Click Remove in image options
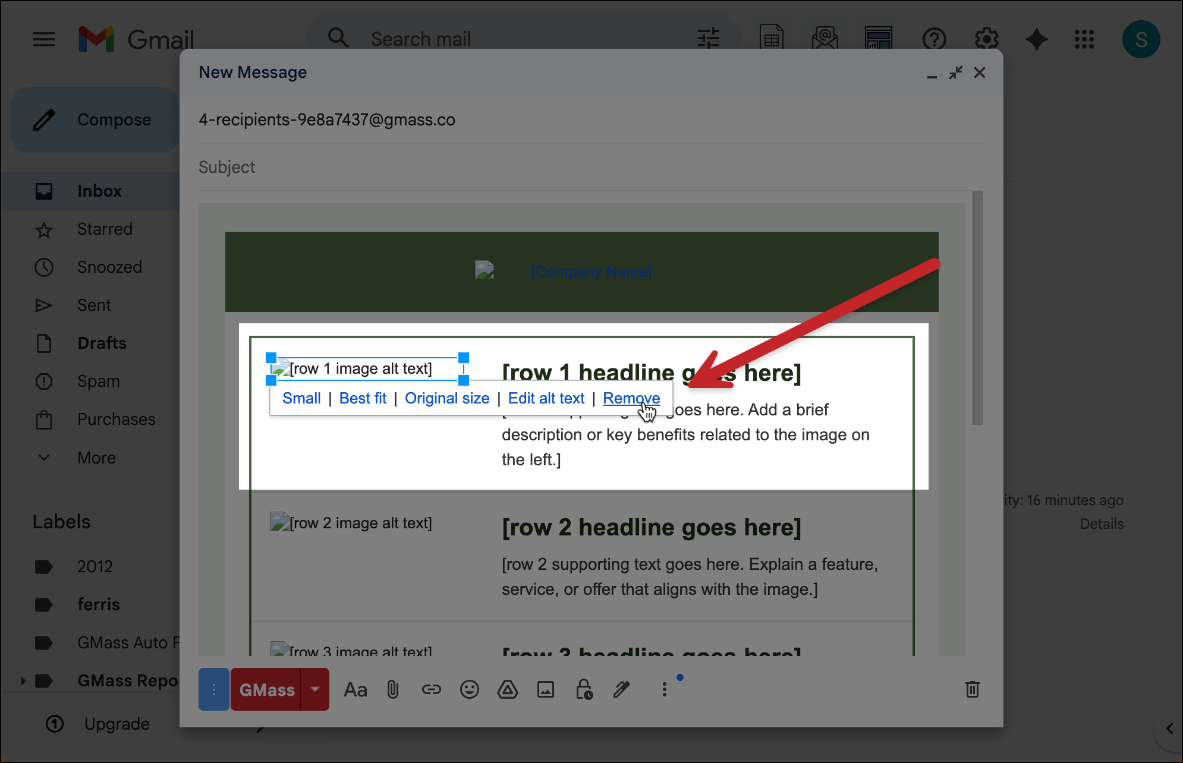Viewport: 1183px width, 763px height. coord(631,398)
